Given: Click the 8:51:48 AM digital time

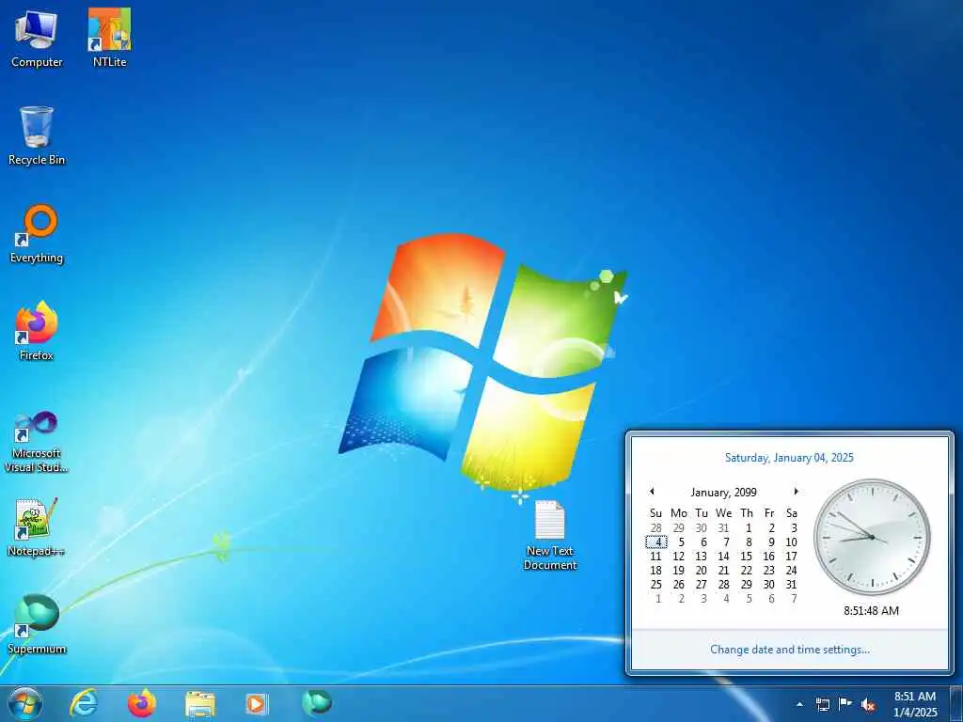Looking at the screenshot, I should point(872,611).
